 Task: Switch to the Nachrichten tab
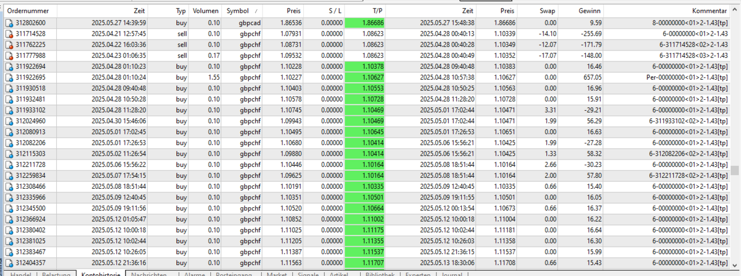click(149, 274)
